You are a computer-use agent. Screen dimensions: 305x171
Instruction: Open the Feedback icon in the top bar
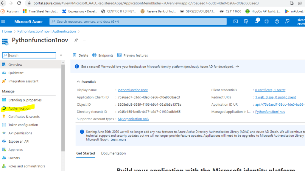click(x=287, y=21)
